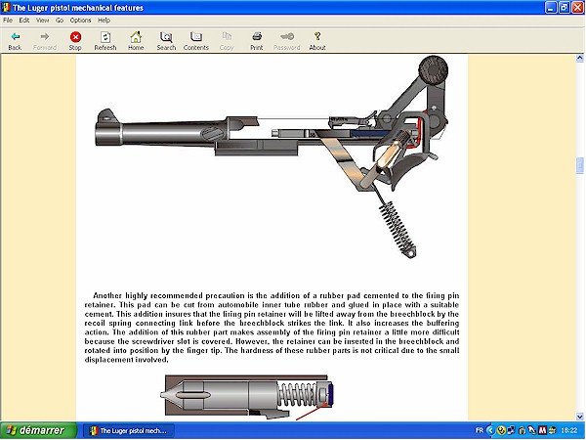Open the Edit menu
The image size is (586, 440).
click(24, 21)
